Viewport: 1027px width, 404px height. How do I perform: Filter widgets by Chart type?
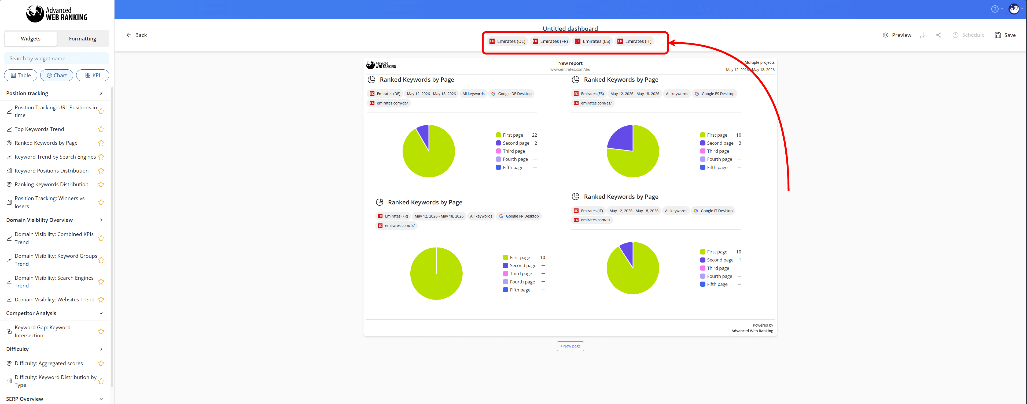pyautogui.click(x=57, y=75)
